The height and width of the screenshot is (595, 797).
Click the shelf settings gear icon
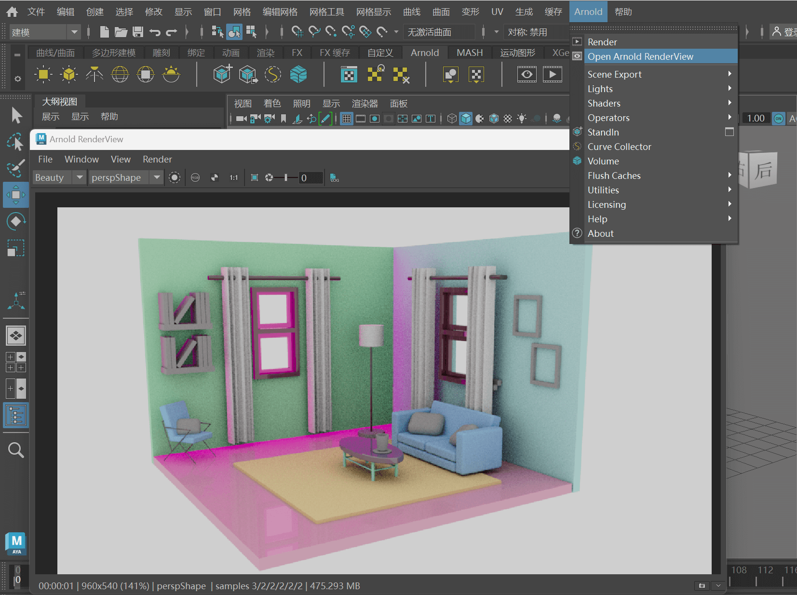[x=17, y=79]
